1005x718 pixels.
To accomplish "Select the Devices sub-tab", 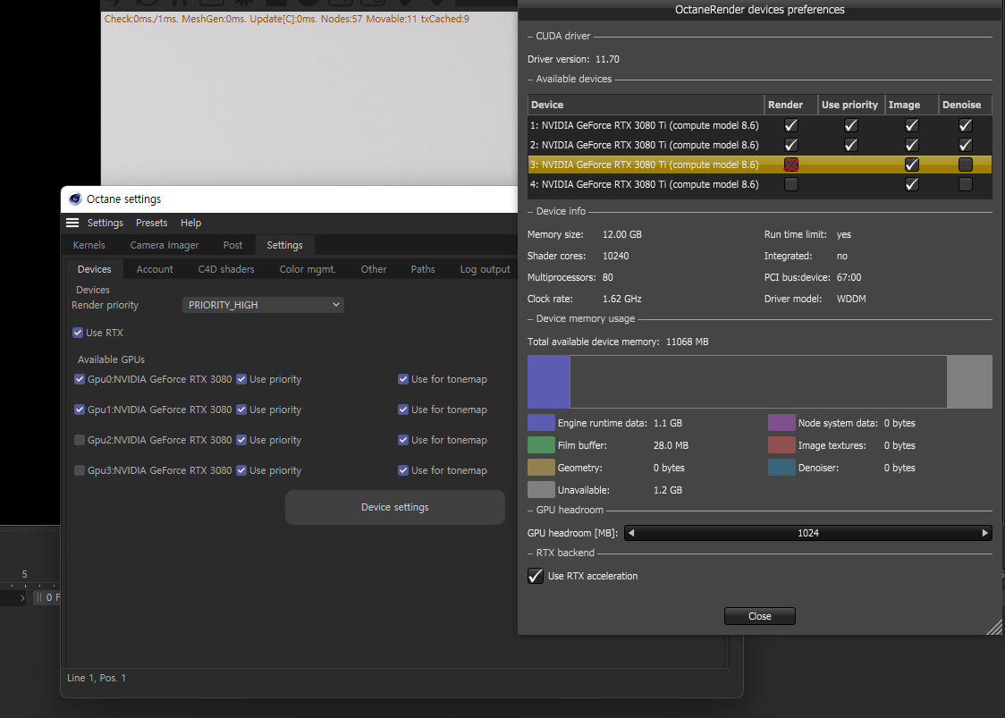I will click(94, 269).
